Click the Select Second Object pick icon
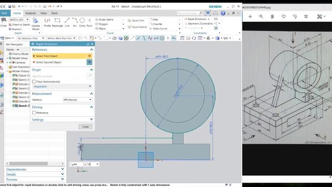Screen dimensions: 332x187 (x=89, y=62)
